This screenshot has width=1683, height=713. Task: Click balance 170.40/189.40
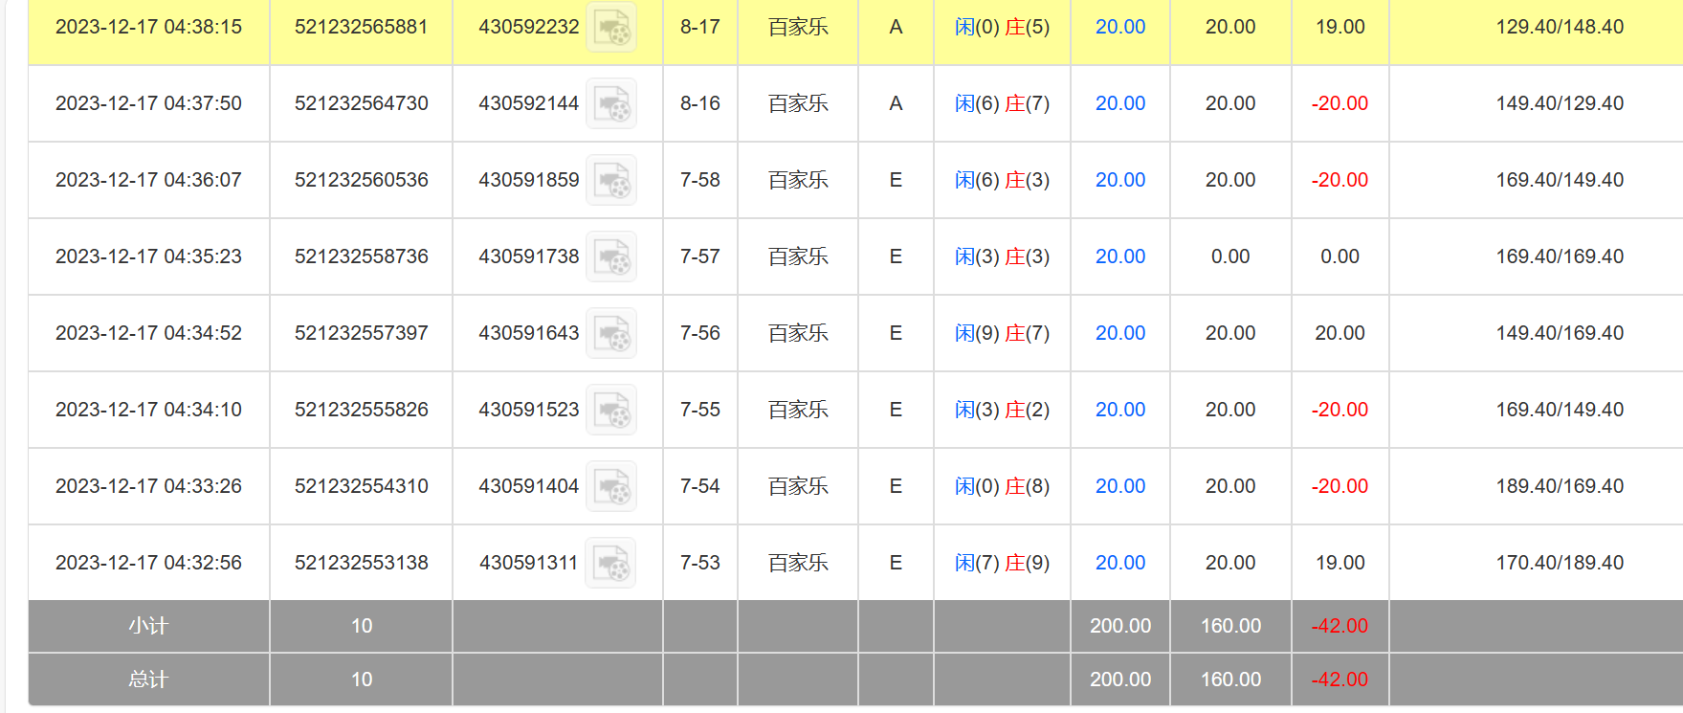pyautogui.click(x=1560, y=563)
